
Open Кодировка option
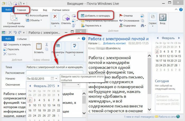(127, 26)
